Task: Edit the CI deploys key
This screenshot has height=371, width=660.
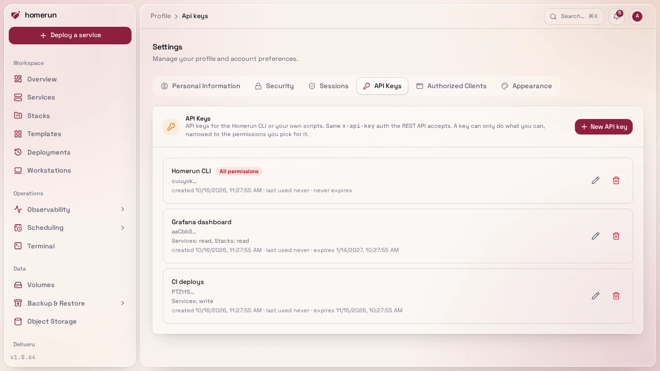Action: (x=596, y=296)
